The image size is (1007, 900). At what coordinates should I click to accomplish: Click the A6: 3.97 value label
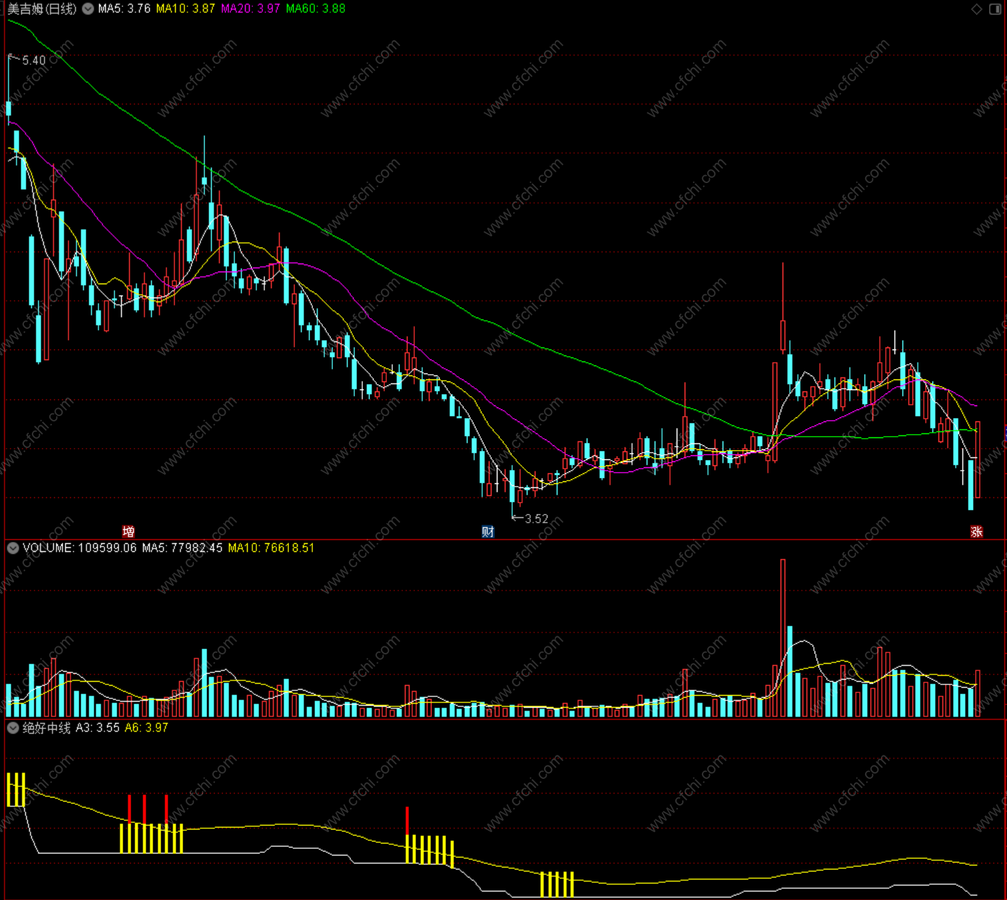[147, 728]
